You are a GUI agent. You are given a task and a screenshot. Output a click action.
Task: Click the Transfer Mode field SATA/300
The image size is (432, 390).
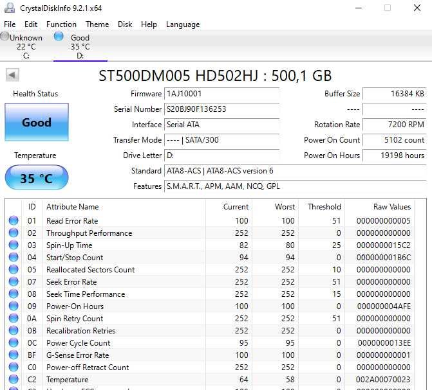tap(221, 140)
